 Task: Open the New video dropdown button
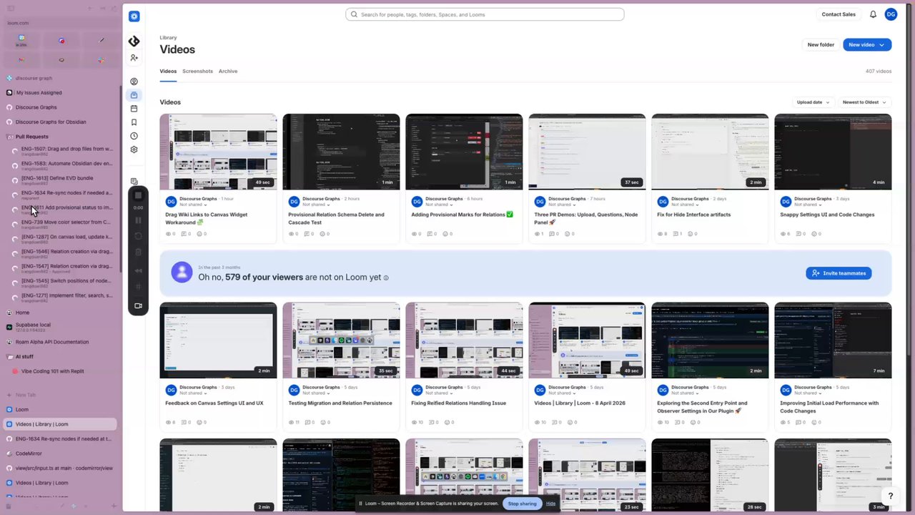pos(867,44)
